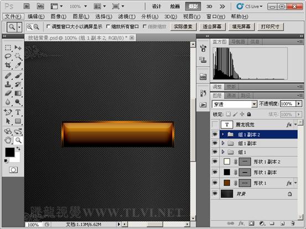Screen dimensions: 306x229
Task: Select the Eyedropper tool
Action: (x=18, y=65)
